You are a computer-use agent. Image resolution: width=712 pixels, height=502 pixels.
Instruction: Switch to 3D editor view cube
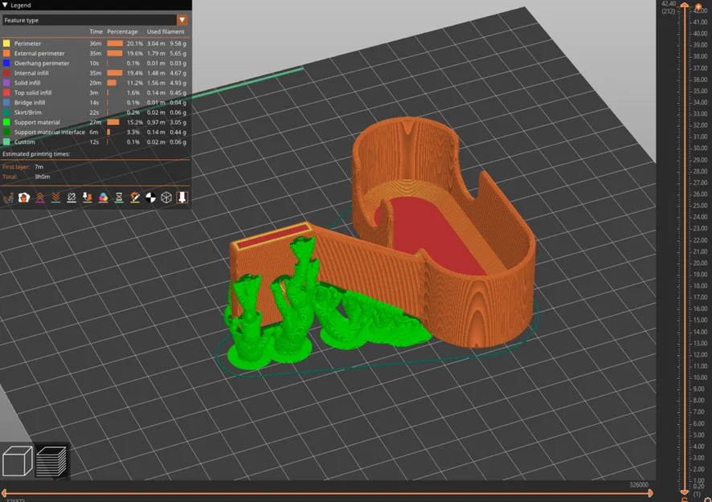17,461
